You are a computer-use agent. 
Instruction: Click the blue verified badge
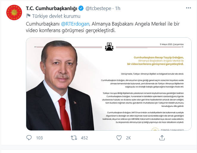tap(81, 8)
